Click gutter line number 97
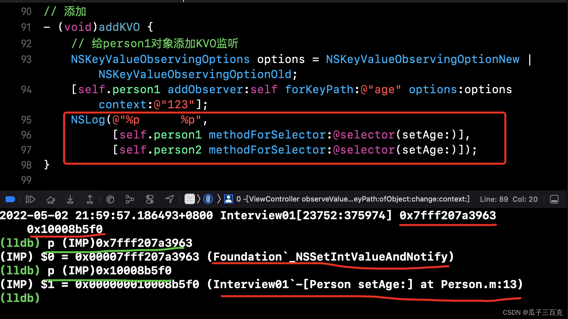The height and width of the screenshot is (319, 568). point(26,150)
